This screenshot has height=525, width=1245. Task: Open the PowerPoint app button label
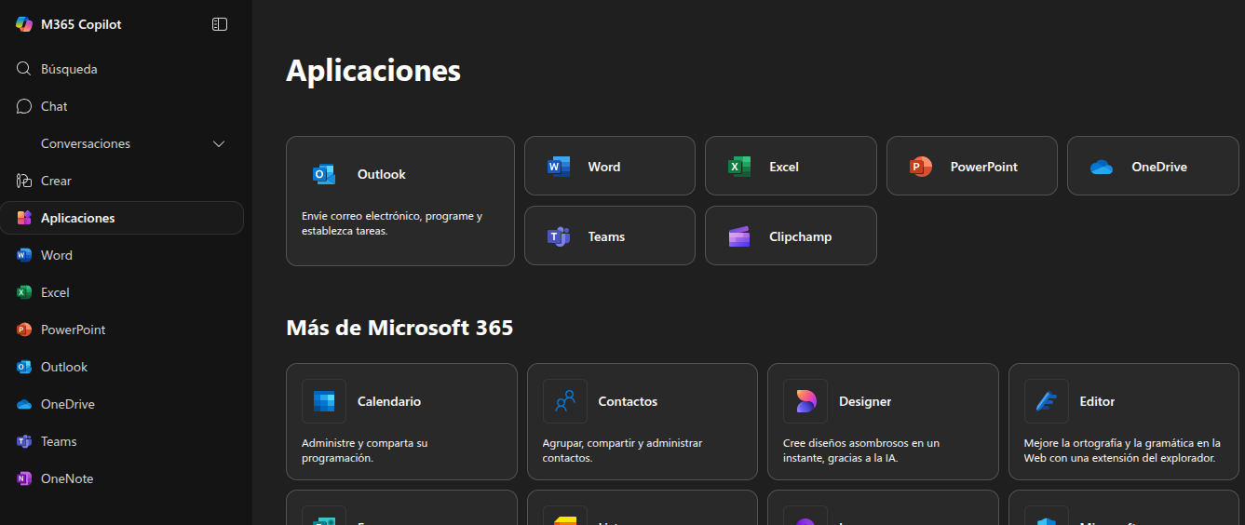pyautogui.click(x=984, y=167)
